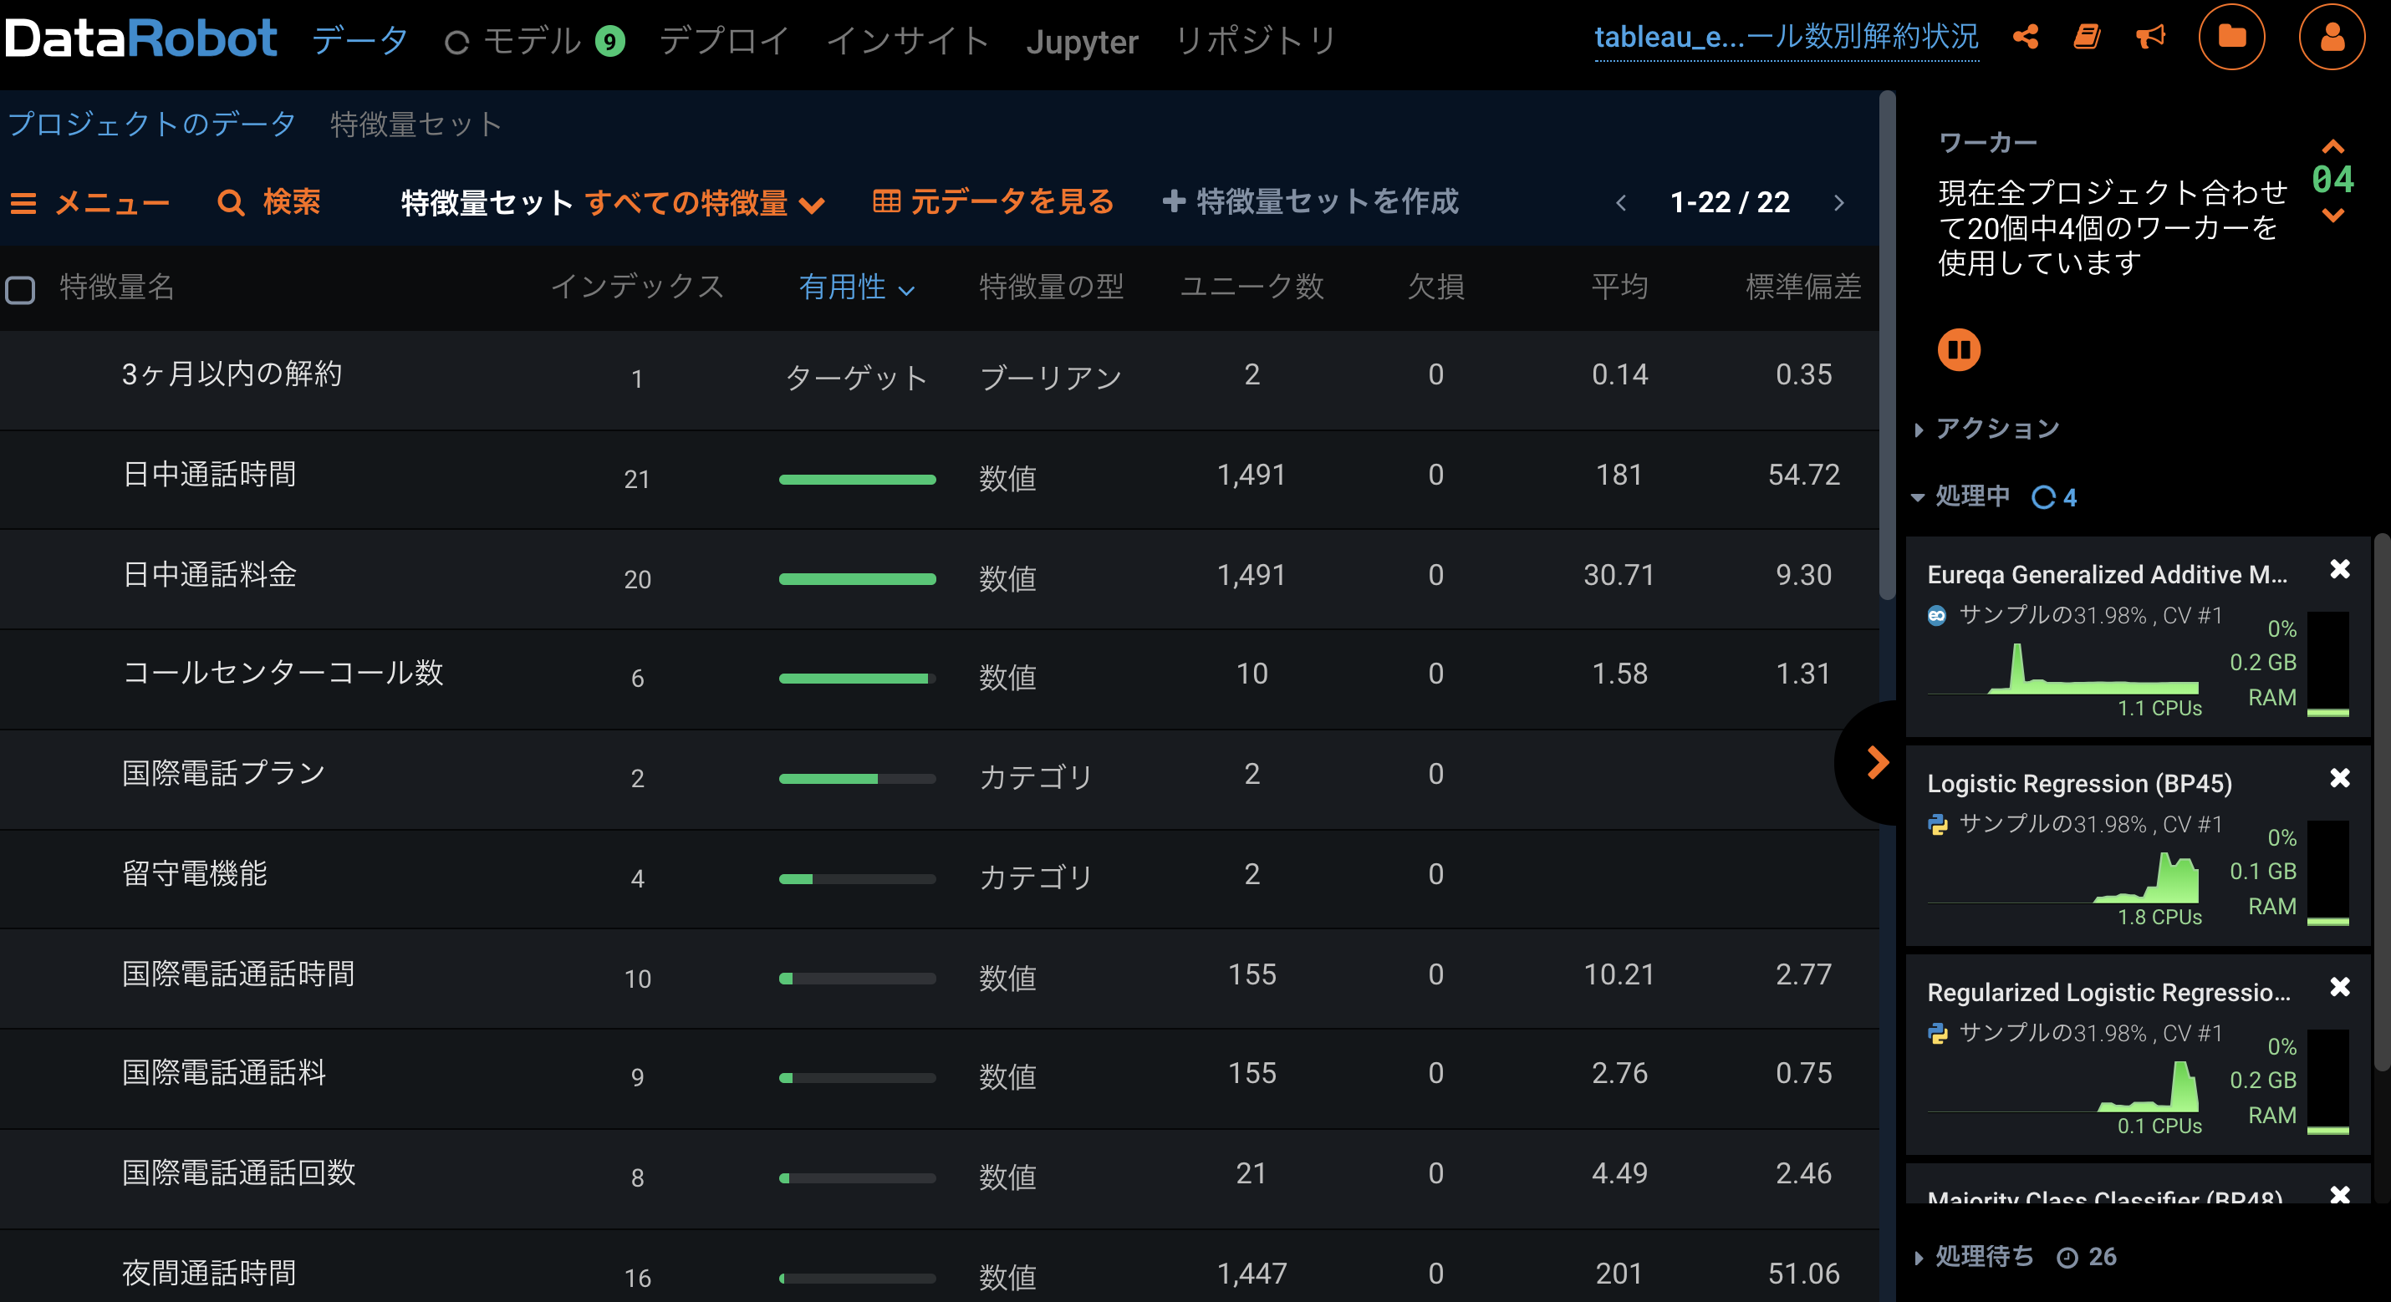Click the worker panel vertical scrollbar

2382,803
